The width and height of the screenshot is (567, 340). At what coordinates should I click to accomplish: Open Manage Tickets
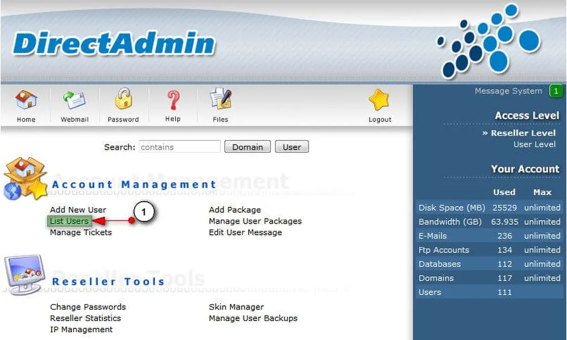click(x=81, y=232)
